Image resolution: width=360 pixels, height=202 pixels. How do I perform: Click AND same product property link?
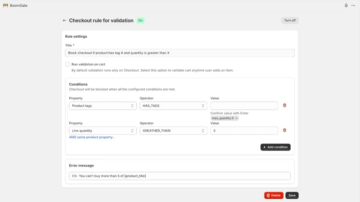pyautogui.click(x=92, y=137)
